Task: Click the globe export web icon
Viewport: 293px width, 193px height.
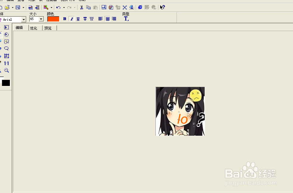Action: tap(132, 7)
